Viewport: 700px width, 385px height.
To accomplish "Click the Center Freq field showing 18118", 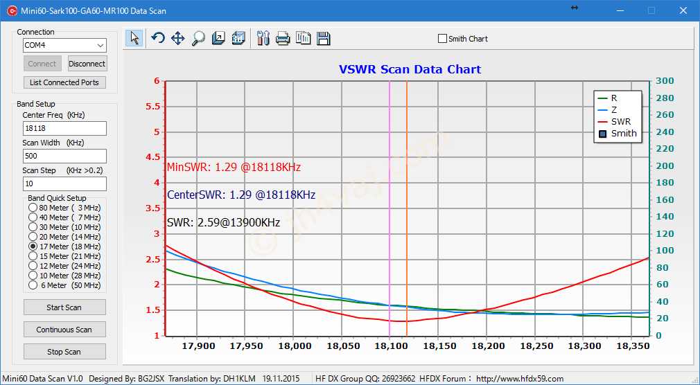I will click(64, 128).
